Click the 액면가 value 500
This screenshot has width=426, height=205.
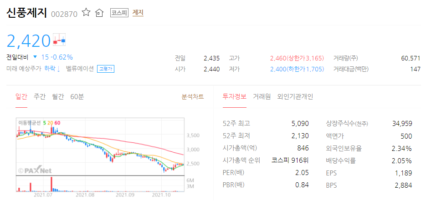coord(406,136)
